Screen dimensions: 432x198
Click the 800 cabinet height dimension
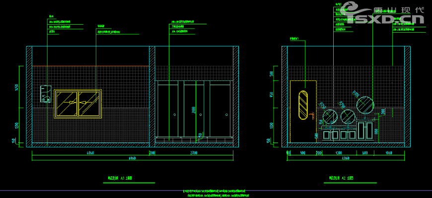(x=376, y=132)
